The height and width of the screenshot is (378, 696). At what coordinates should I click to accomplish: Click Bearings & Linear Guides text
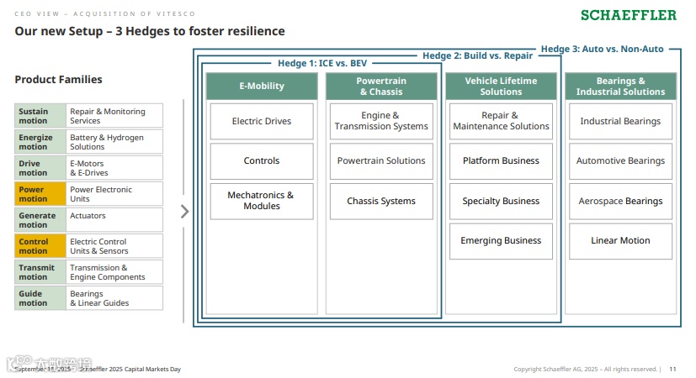[x=99, y=298]
